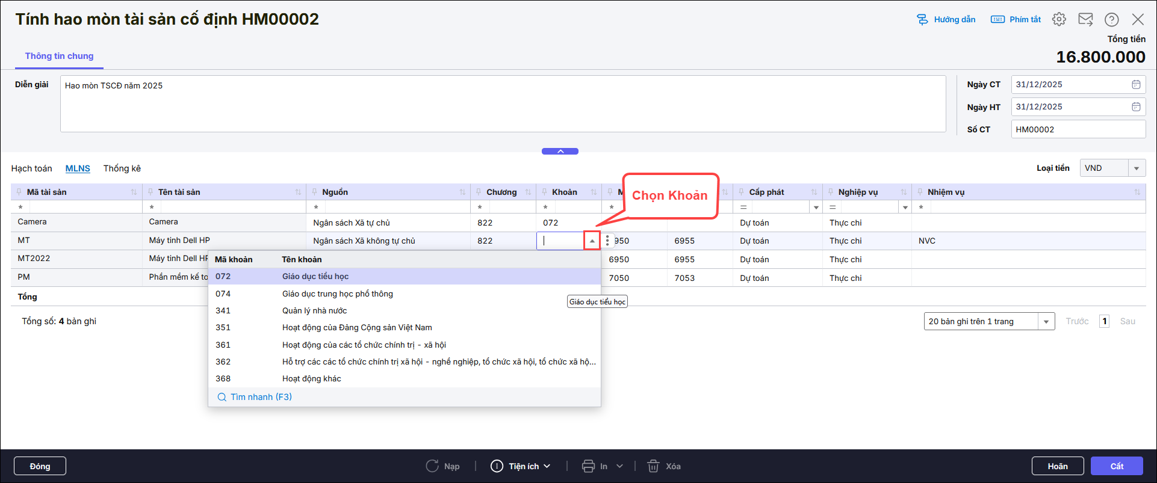Collapse the header panel with chevron bar
This screenshot has width=1157, height=483.
pyautogui.click(x=560, y=152)
